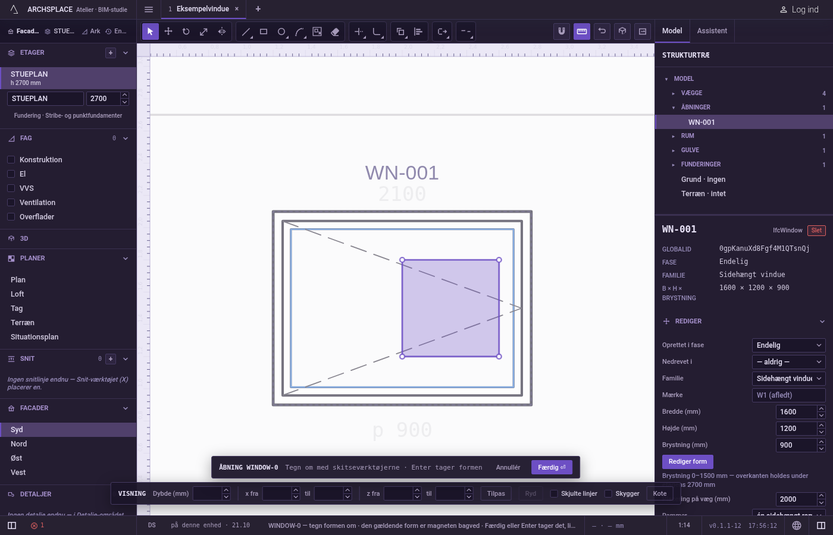Open the 3D cube view icon
The height and width of the screenshot is (535, 833).
pos(622,32)
